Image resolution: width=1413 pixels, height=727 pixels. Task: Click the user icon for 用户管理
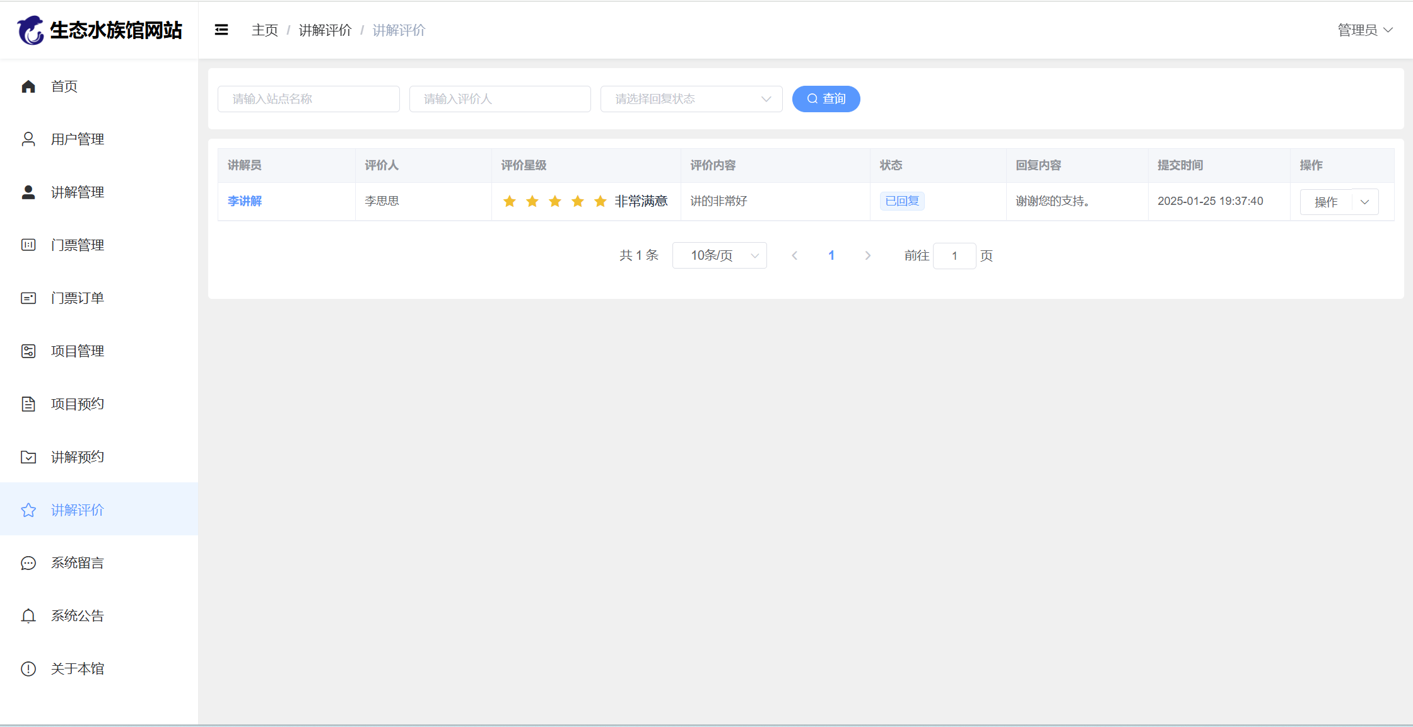28,139
